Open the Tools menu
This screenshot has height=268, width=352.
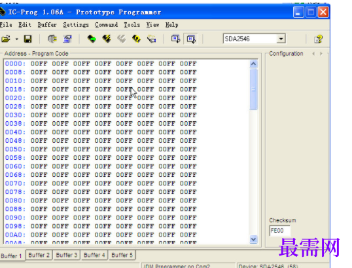[132, 25]
